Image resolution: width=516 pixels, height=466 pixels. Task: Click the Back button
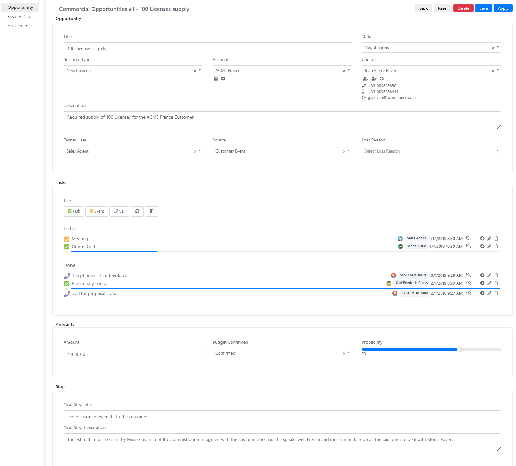coord(424,8)
